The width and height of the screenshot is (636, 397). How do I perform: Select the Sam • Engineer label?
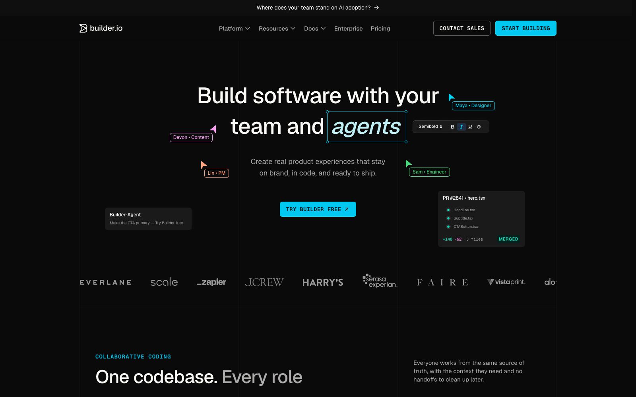click(430, 172)
